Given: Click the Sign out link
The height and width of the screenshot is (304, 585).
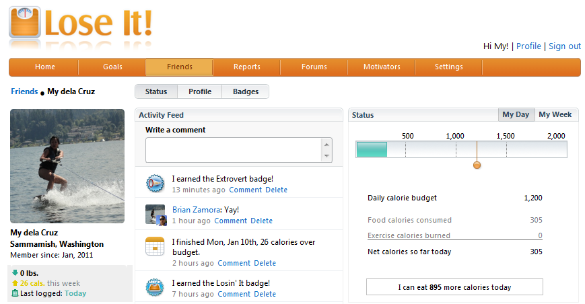Looking at the screenshot, I should click(565, 46).
